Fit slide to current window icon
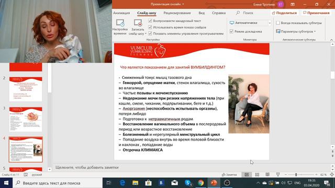Image resolution: width=335 pixels, height=188 pixels. tap(332, 174)
